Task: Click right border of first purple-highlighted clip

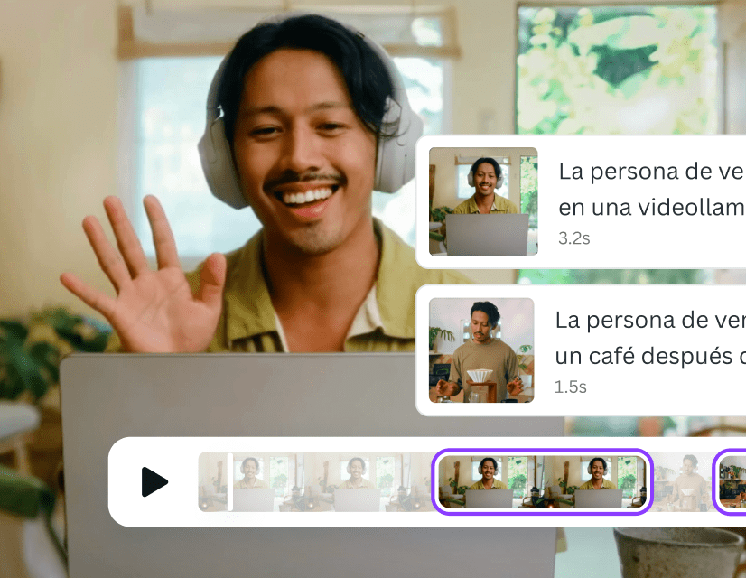Action: tap(649, 482)
